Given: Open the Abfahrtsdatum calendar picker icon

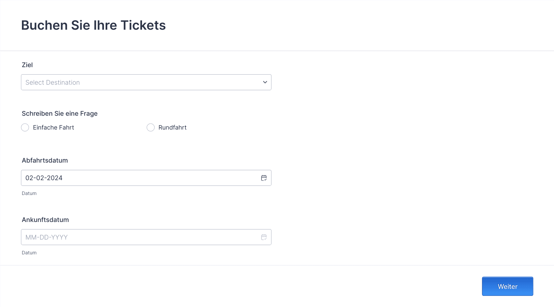Looking at the screenshot, I should point(264,178).
